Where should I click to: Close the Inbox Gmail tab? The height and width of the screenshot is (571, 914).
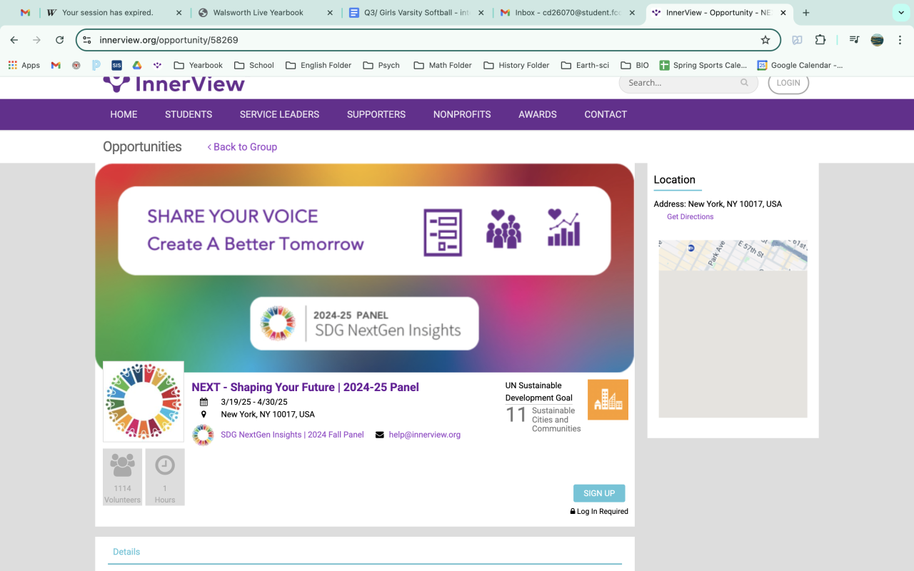coord(632,13)
